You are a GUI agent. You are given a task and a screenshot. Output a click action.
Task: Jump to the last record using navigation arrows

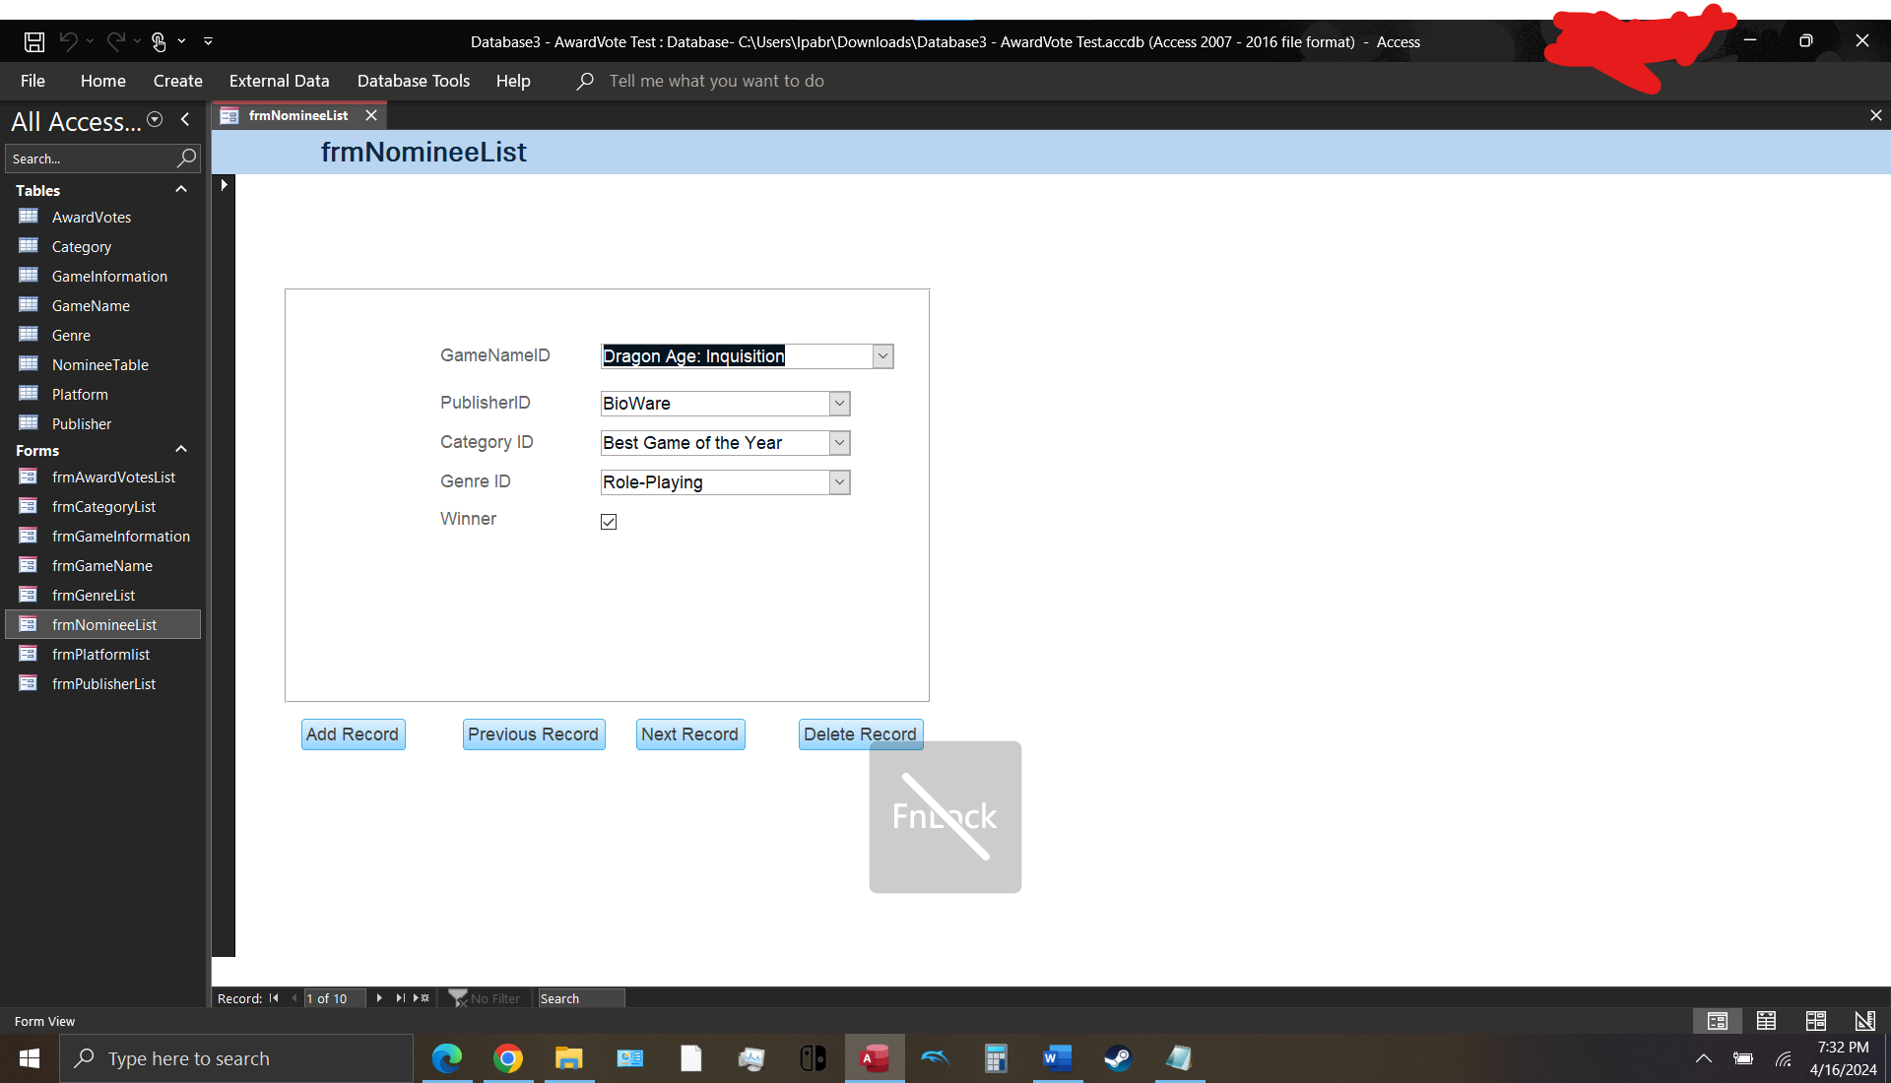tap(400, 998)
